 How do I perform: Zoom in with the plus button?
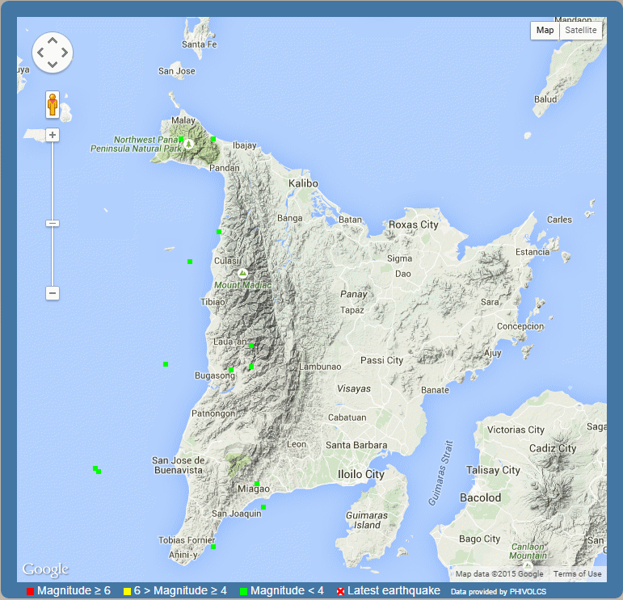pos(53,135)
